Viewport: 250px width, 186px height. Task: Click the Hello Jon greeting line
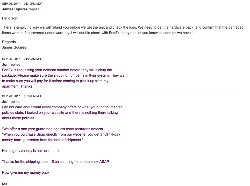pos(10,18)
